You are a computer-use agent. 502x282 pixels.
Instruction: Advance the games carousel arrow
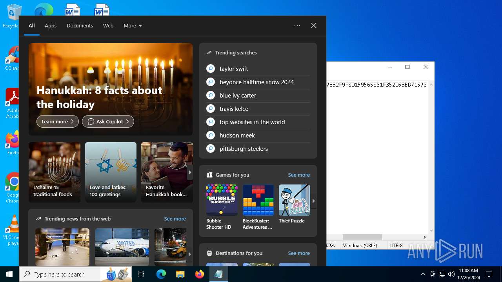coord(313,201)
